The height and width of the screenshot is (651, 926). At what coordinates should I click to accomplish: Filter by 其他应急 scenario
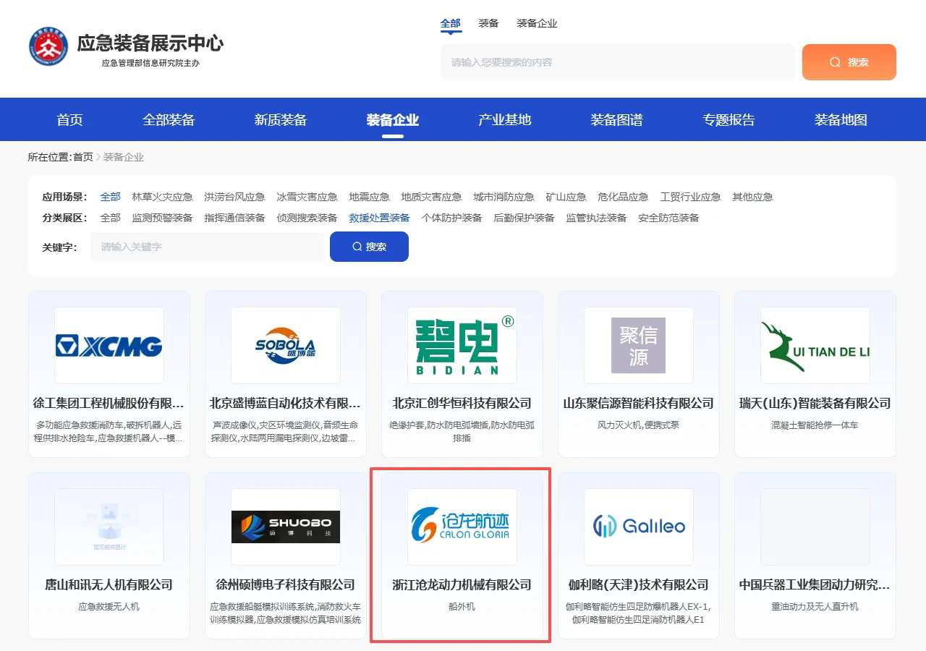753,197
